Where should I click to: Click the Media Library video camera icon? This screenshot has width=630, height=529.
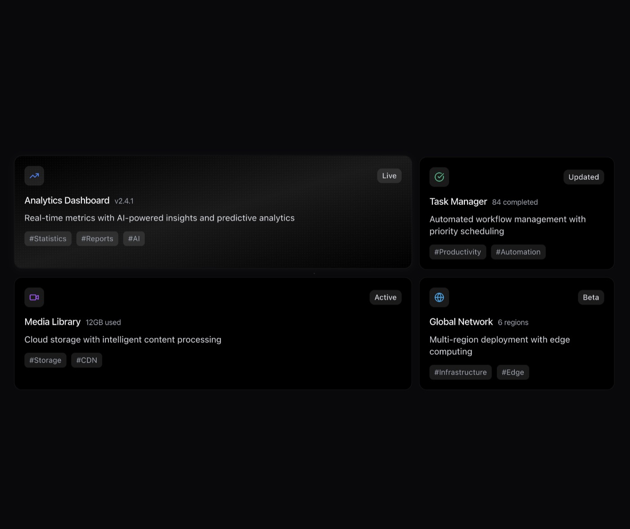click(x=34, y=297)
